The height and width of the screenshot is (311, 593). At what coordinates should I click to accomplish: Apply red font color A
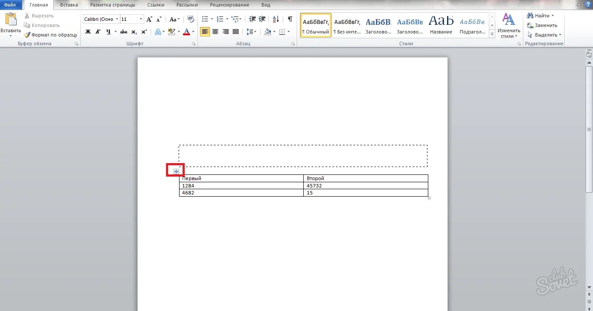(x=186, y=32)
